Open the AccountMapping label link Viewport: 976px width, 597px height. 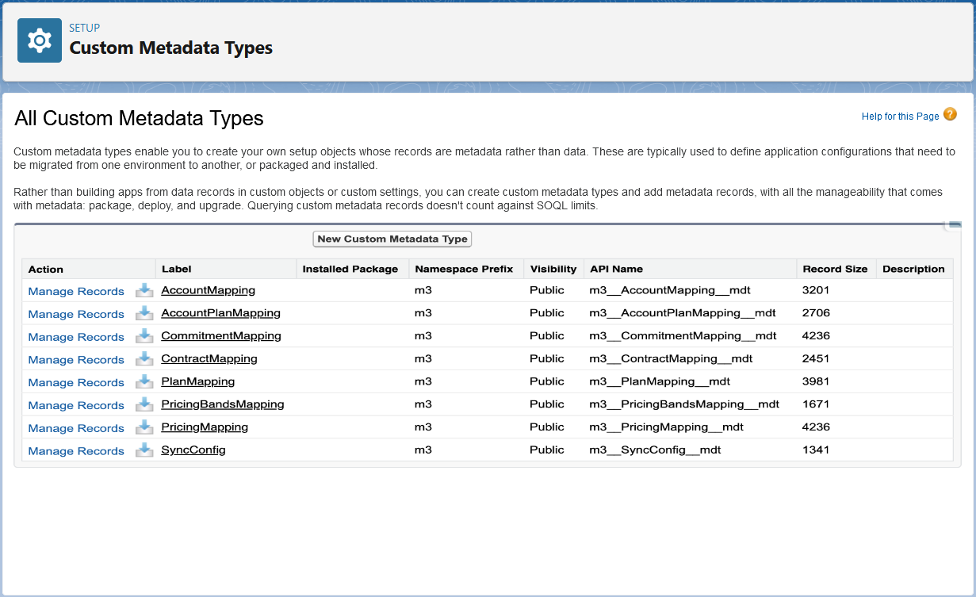point(209,290)
